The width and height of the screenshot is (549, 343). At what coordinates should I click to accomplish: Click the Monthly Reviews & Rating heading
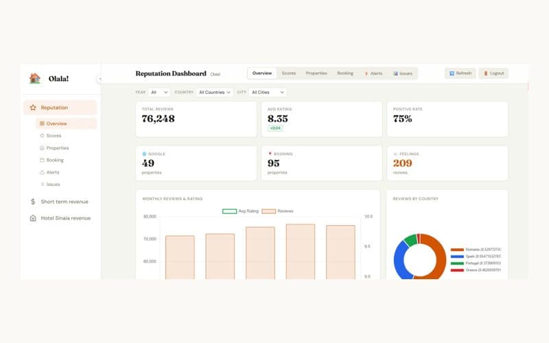(x=172, y=199)
